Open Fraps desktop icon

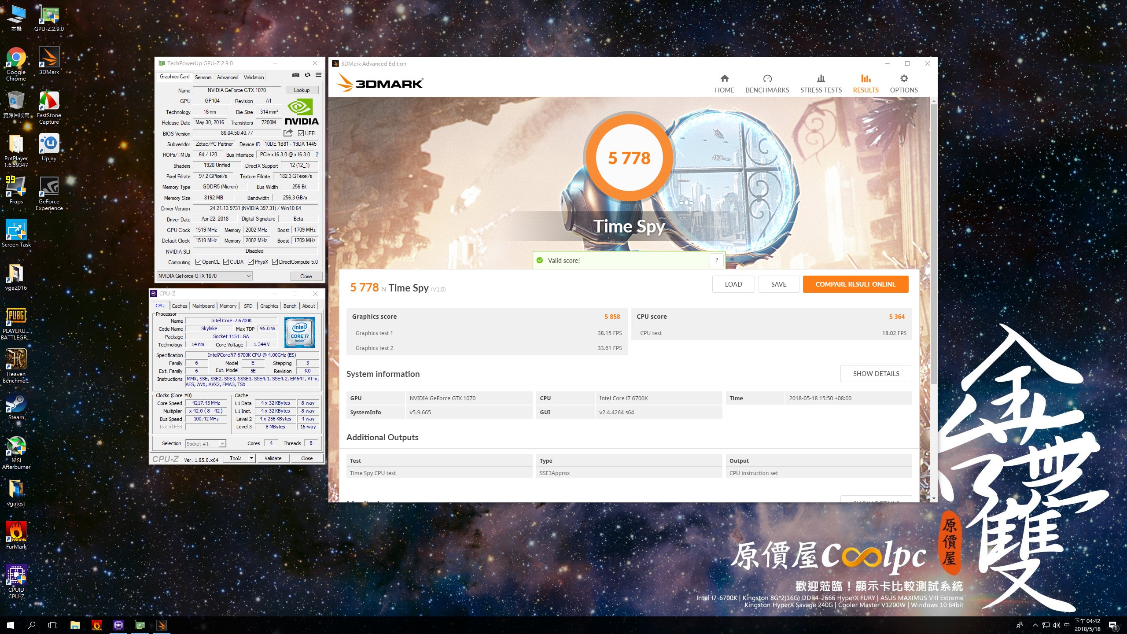pos(16,191)
